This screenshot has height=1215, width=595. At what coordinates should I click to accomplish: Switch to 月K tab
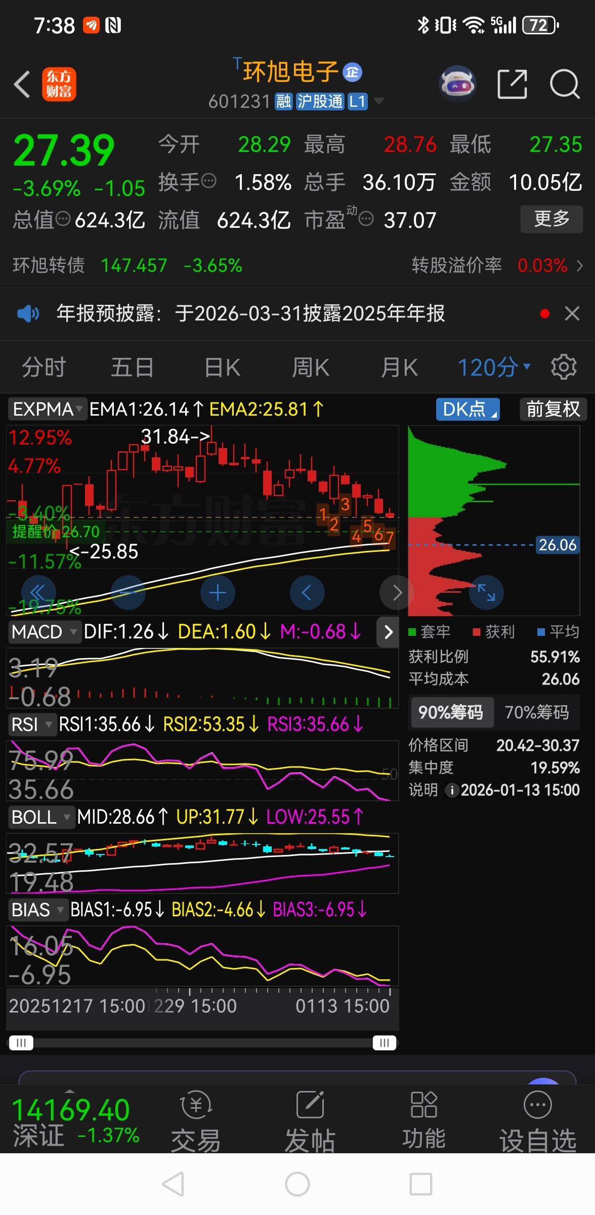tap(400, 367)
